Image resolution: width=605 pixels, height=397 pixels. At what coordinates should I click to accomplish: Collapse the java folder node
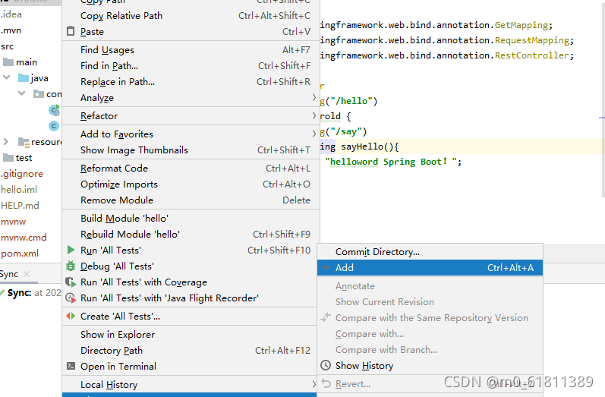7,77
